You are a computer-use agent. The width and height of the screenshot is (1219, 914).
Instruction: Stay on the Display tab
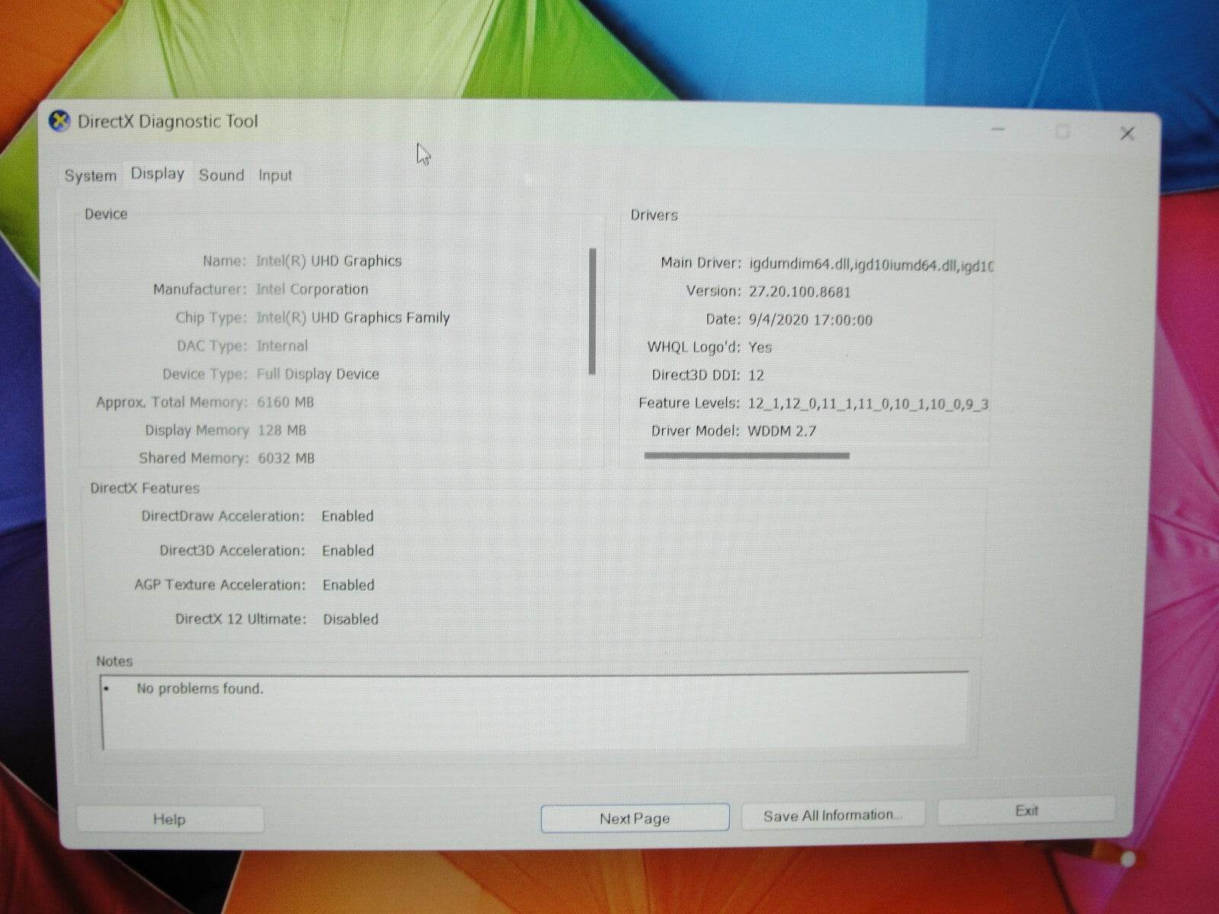(156, 174)
